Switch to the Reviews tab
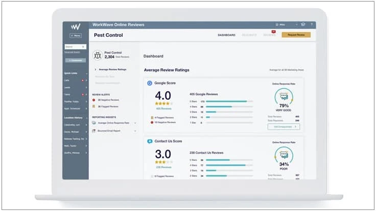Screen dimensions: 376x211 tap(269, 35)
